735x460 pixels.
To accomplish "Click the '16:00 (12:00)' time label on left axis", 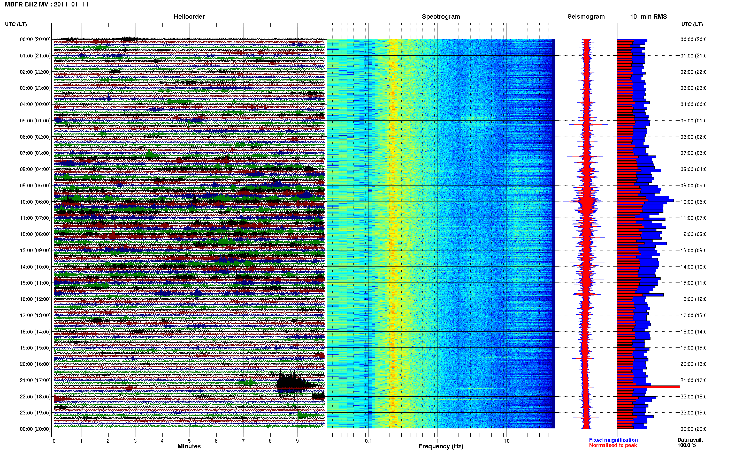I will pos(35,299).
